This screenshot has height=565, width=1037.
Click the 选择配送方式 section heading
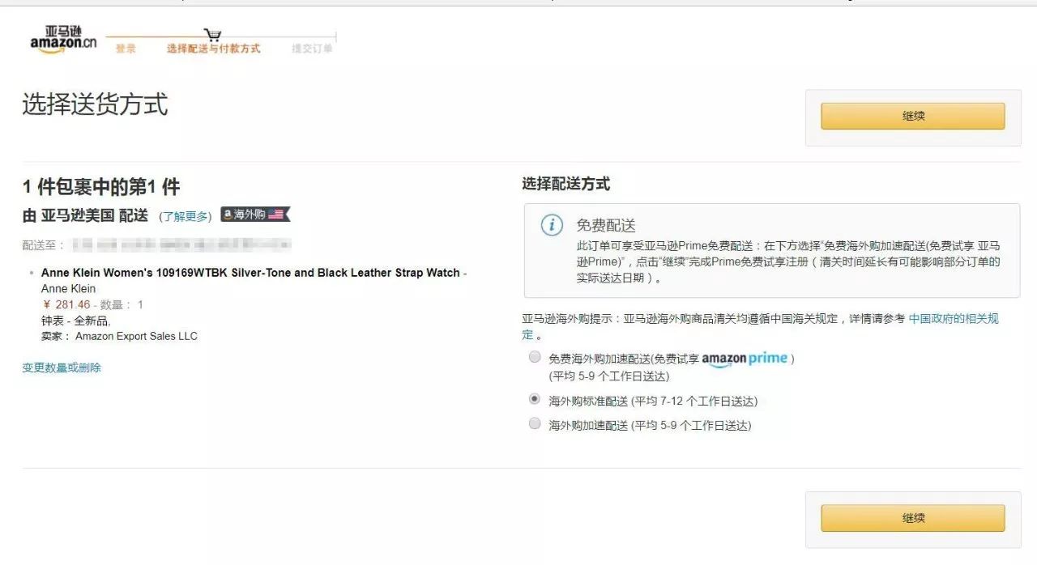(x=566, y=184)
